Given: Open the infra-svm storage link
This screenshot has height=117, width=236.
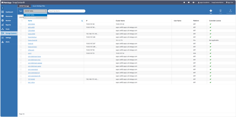Looking at the screenshot, I should pos(31,50).
